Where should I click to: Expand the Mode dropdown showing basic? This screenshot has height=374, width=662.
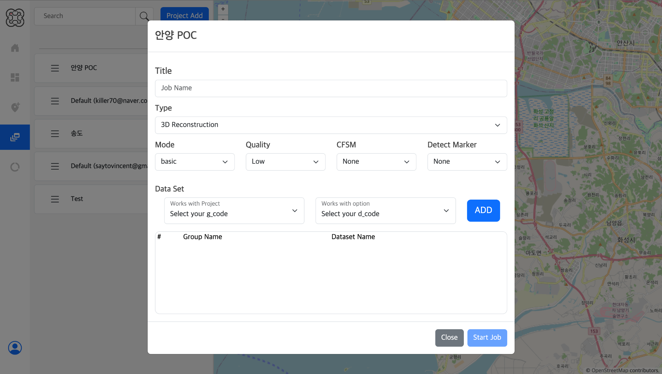click(195, 162)
